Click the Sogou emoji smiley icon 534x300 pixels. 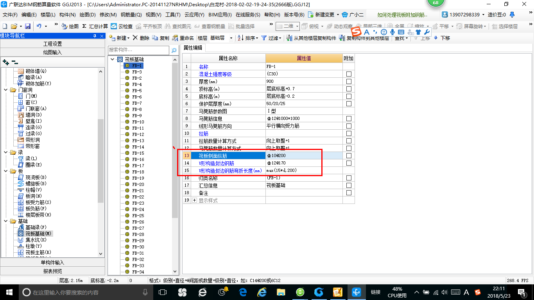coord(384,32)
